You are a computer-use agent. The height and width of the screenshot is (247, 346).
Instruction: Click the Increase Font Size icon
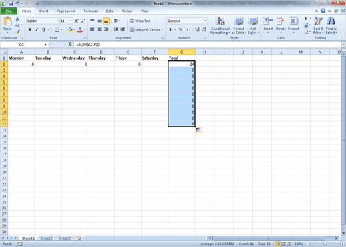pyautogui.click(x=76, y=21)
